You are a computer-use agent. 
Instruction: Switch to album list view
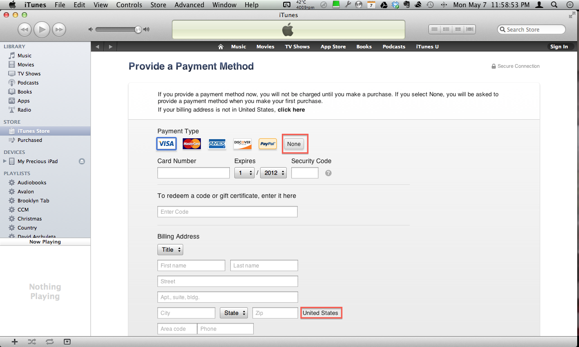[446, 29]
